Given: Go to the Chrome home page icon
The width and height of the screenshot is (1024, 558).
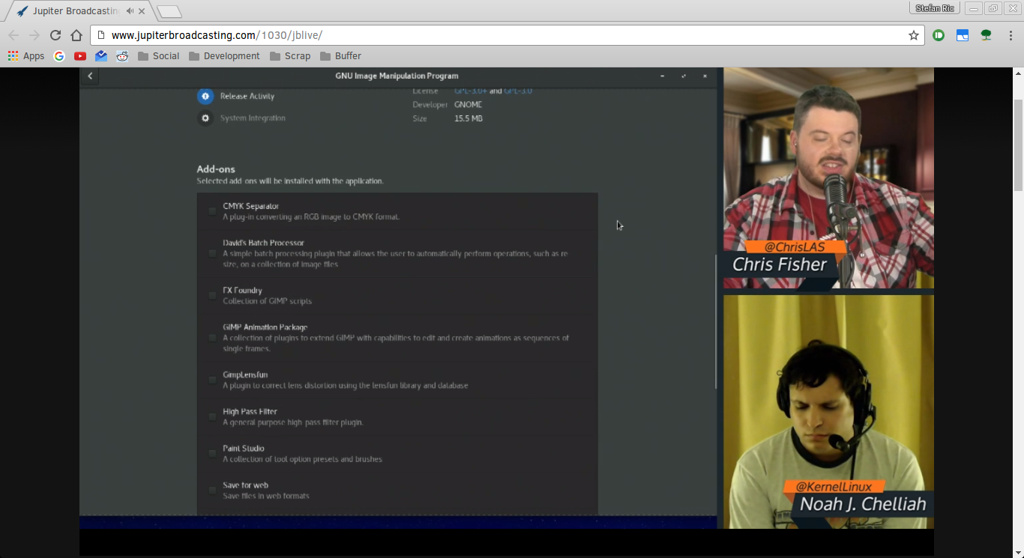Looking at the screenshot, I should tap(76, 35).
